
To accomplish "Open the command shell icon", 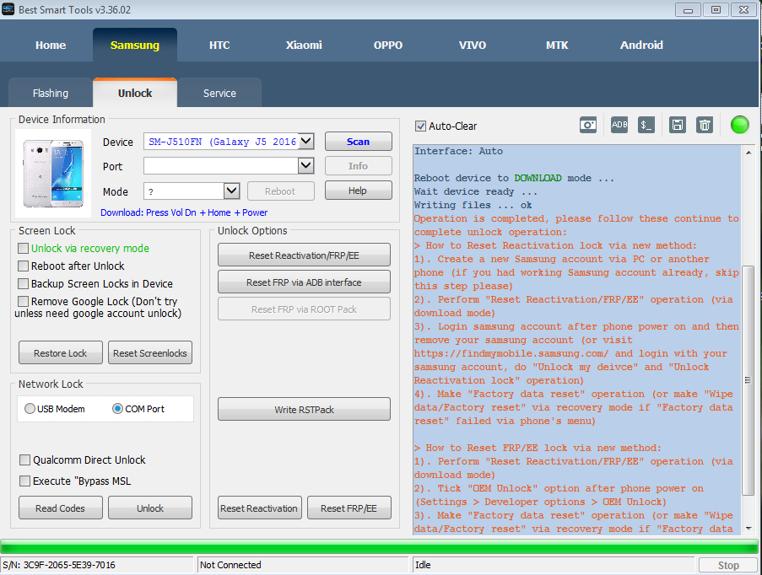I will coord(646,125).
